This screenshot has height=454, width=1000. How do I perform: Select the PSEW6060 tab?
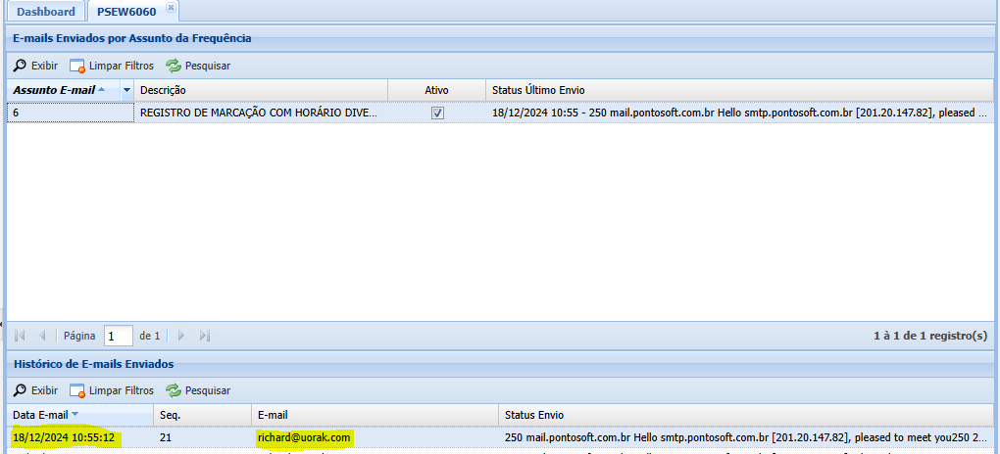(126, 12)
